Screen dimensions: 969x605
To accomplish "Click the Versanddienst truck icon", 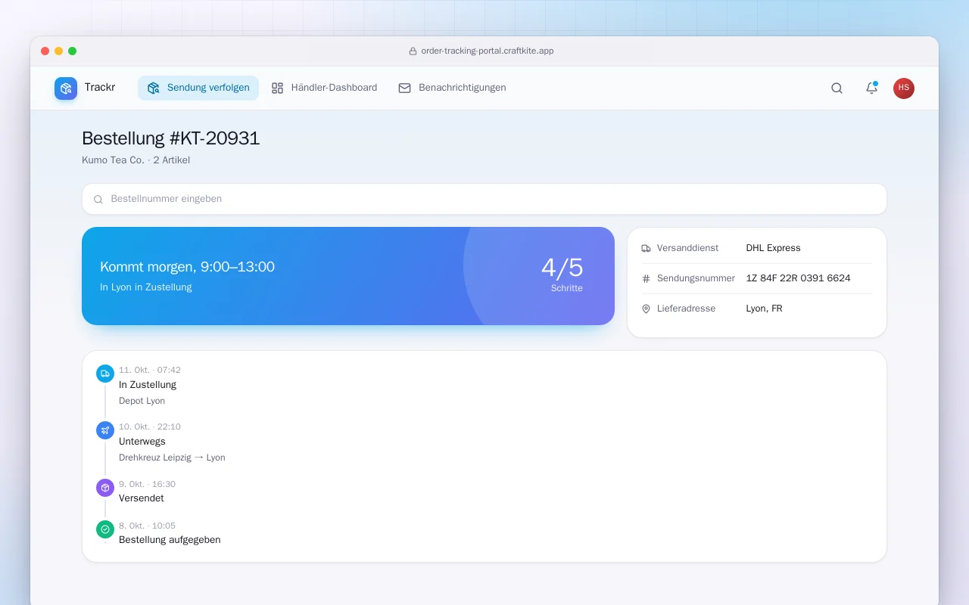I will [646, 248].
